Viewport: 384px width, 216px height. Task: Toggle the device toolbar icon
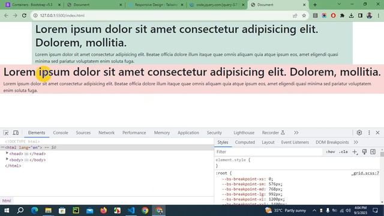point(16,133)
